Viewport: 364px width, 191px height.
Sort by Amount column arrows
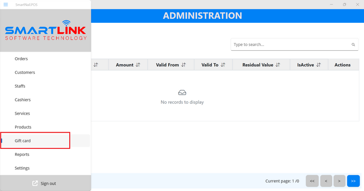tap(138, 65)
